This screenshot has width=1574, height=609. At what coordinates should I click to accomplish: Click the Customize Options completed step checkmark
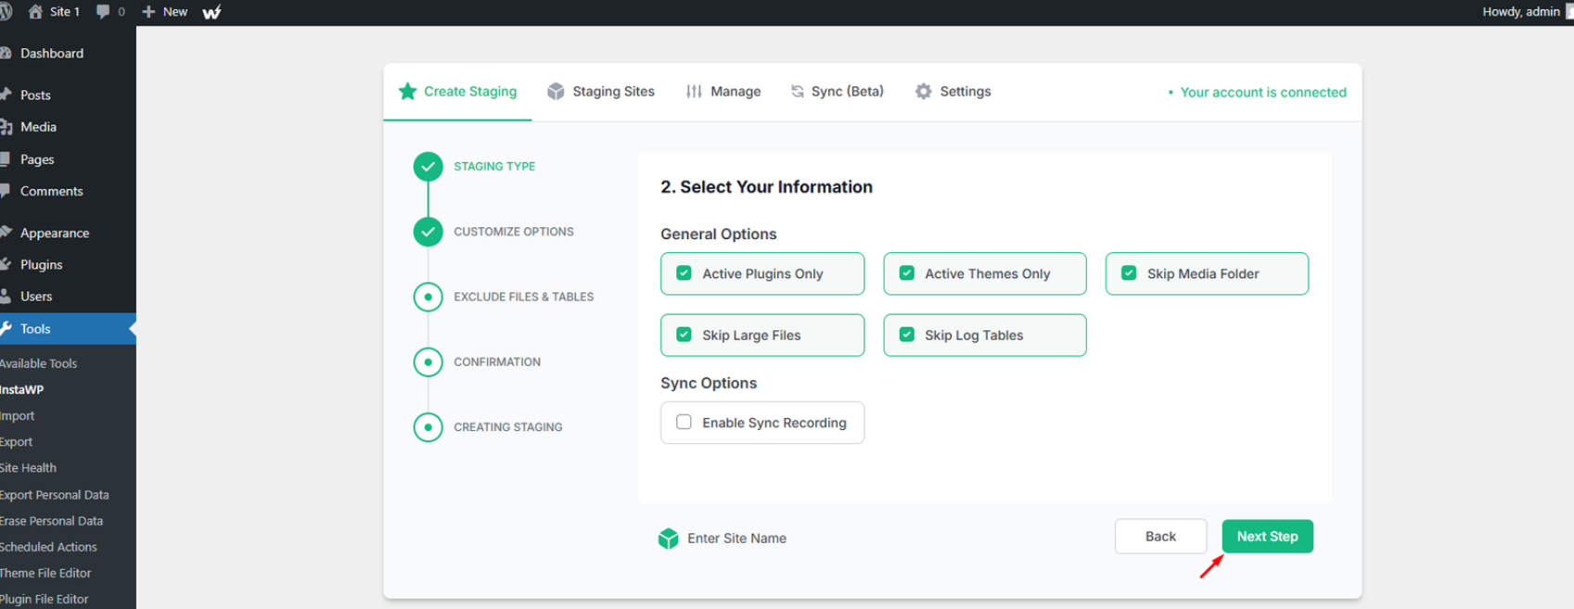point(428,232)
